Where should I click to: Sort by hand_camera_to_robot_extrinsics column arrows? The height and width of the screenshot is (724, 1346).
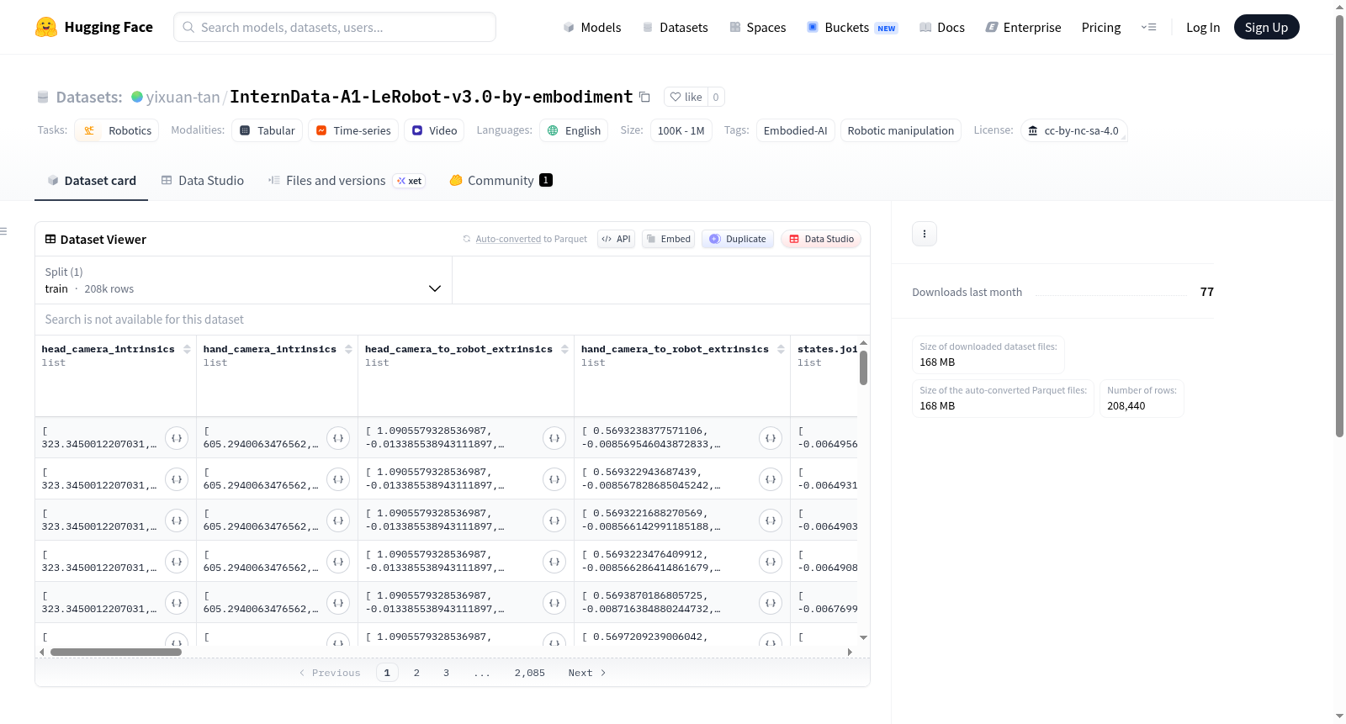click(781, 349)
